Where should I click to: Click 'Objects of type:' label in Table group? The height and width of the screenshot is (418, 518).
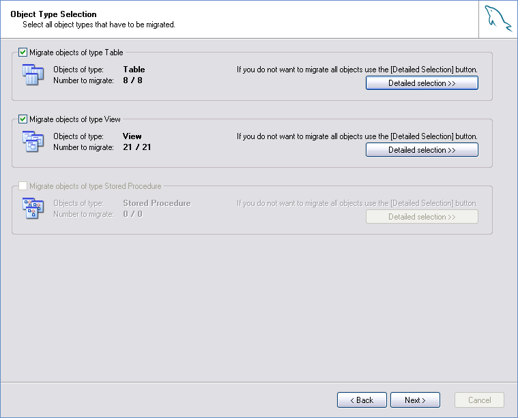[78, 70]
